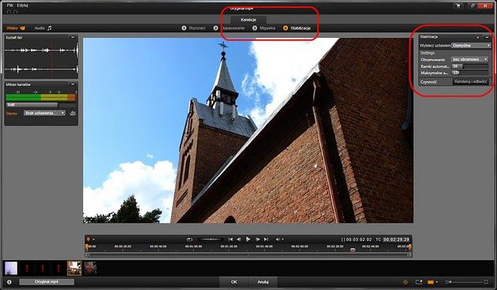This screenshot has width=497, height=290.
Task: Open the Stereo Brak ustawienia dropdown
Action: (x=44, y=113)
